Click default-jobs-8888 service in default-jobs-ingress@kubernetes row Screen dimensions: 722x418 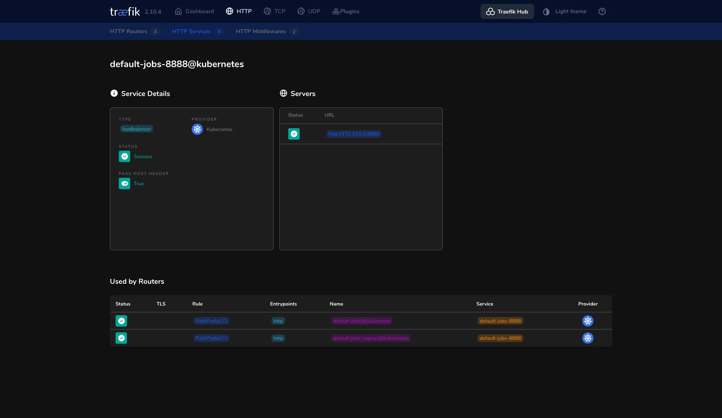(500, 338)
